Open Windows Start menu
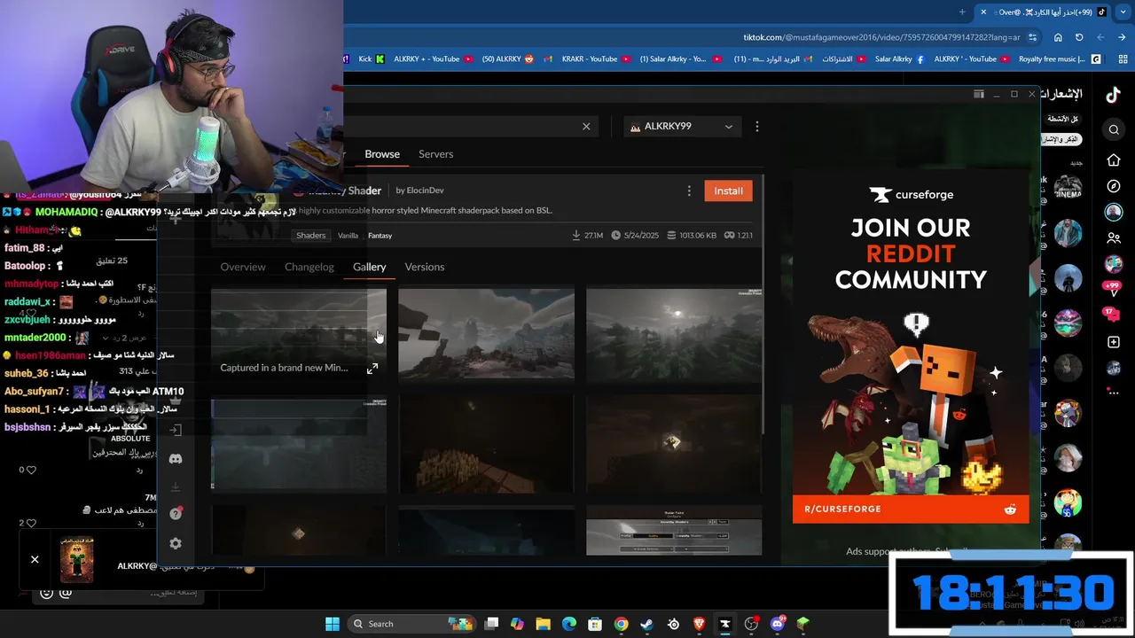The width and height of the screenshot is (1135, 638). pos(333,624)
